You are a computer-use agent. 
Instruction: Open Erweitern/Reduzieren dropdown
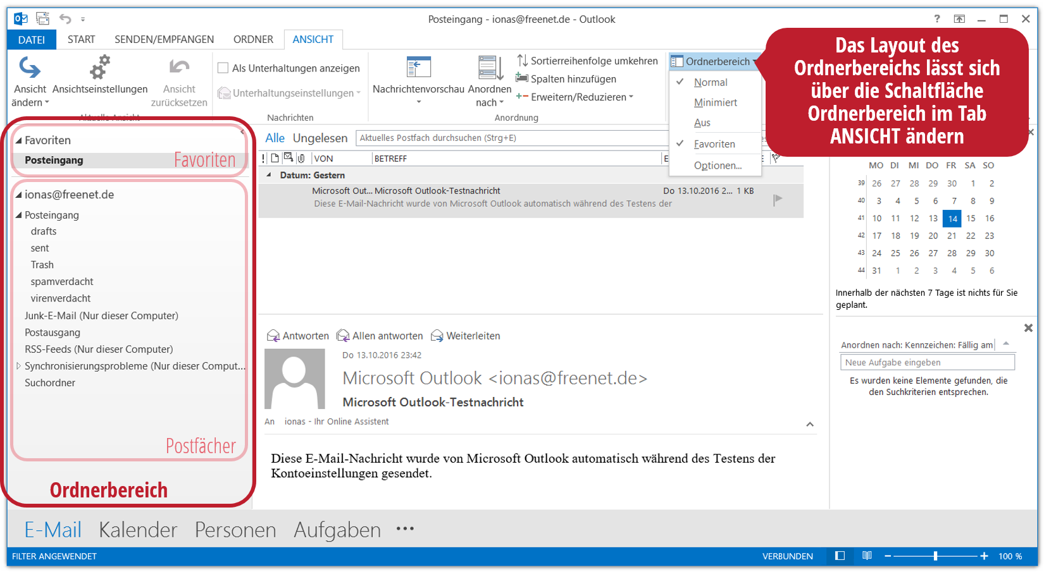(575, 97)
